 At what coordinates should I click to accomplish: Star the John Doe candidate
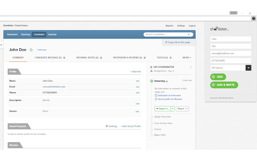click(x=31, y=50)
